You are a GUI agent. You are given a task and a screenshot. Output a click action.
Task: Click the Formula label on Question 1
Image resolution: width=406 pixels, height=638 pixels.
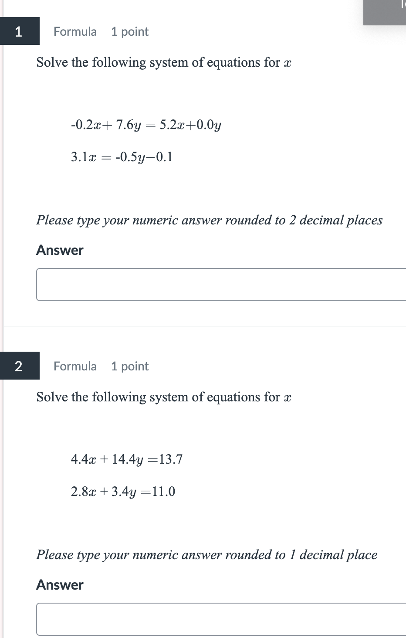tap(74, 31)
